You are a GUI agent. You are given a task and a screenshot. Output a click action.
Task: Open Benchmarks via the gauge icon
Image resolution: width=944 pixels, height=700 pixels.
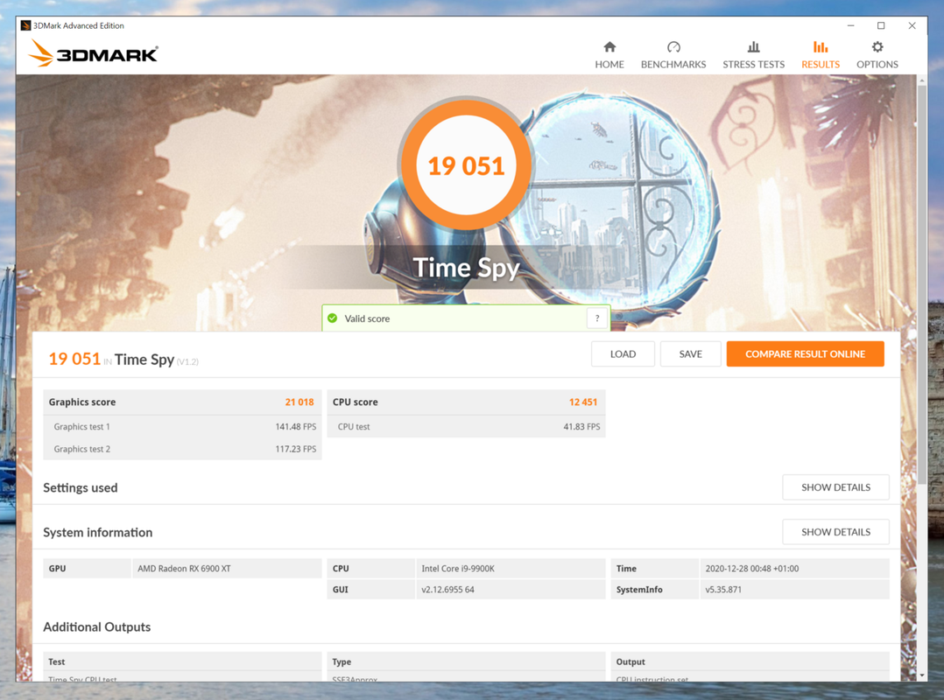[x=673, y=47]
